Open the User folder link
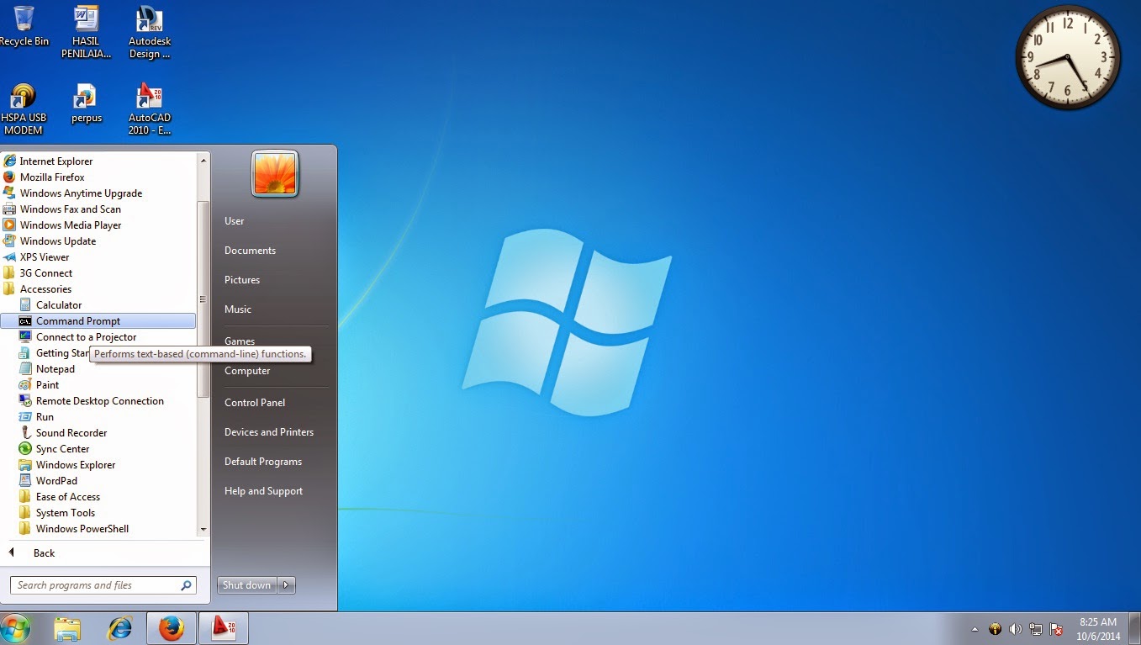This screenshot has width=1141, height=645. pyautogui.click(x=234, y=221)
